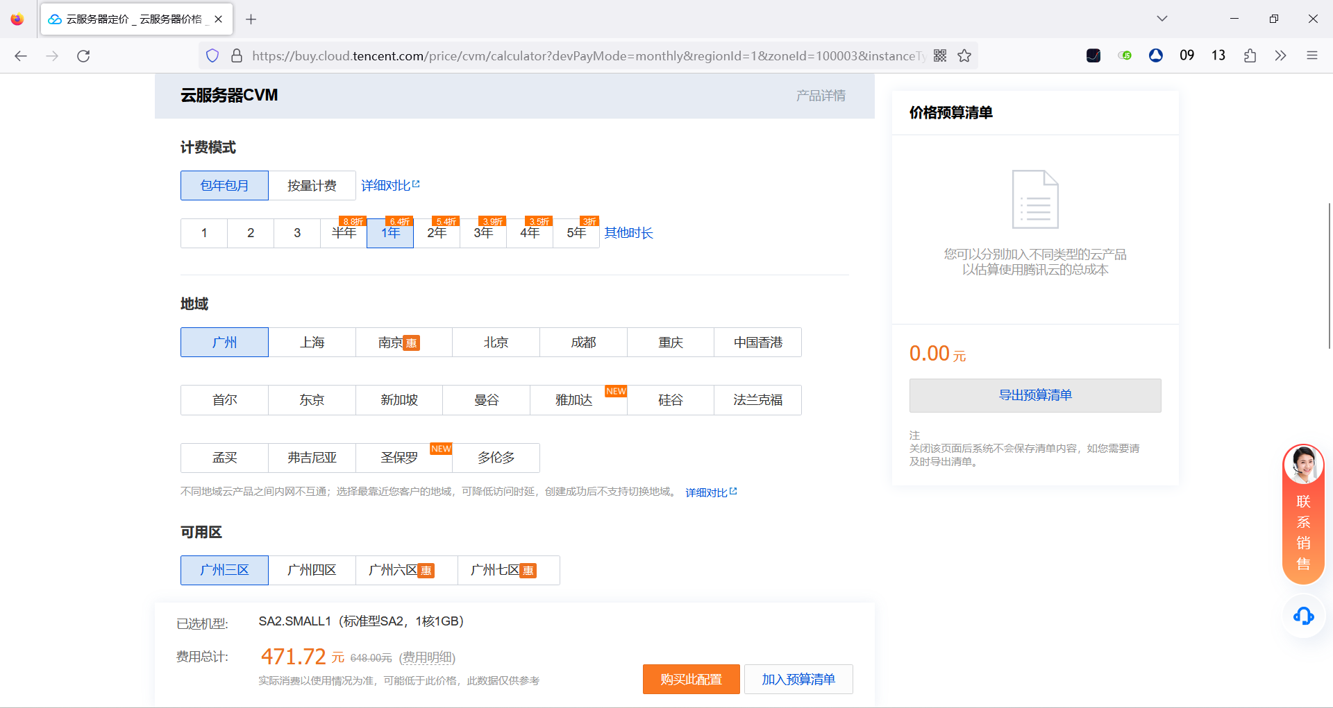
Task: Open the browser tab list chevron
Action: point(1162,19)
